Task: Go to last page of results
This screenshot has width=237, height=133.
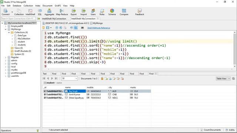Action: [56, 78]
